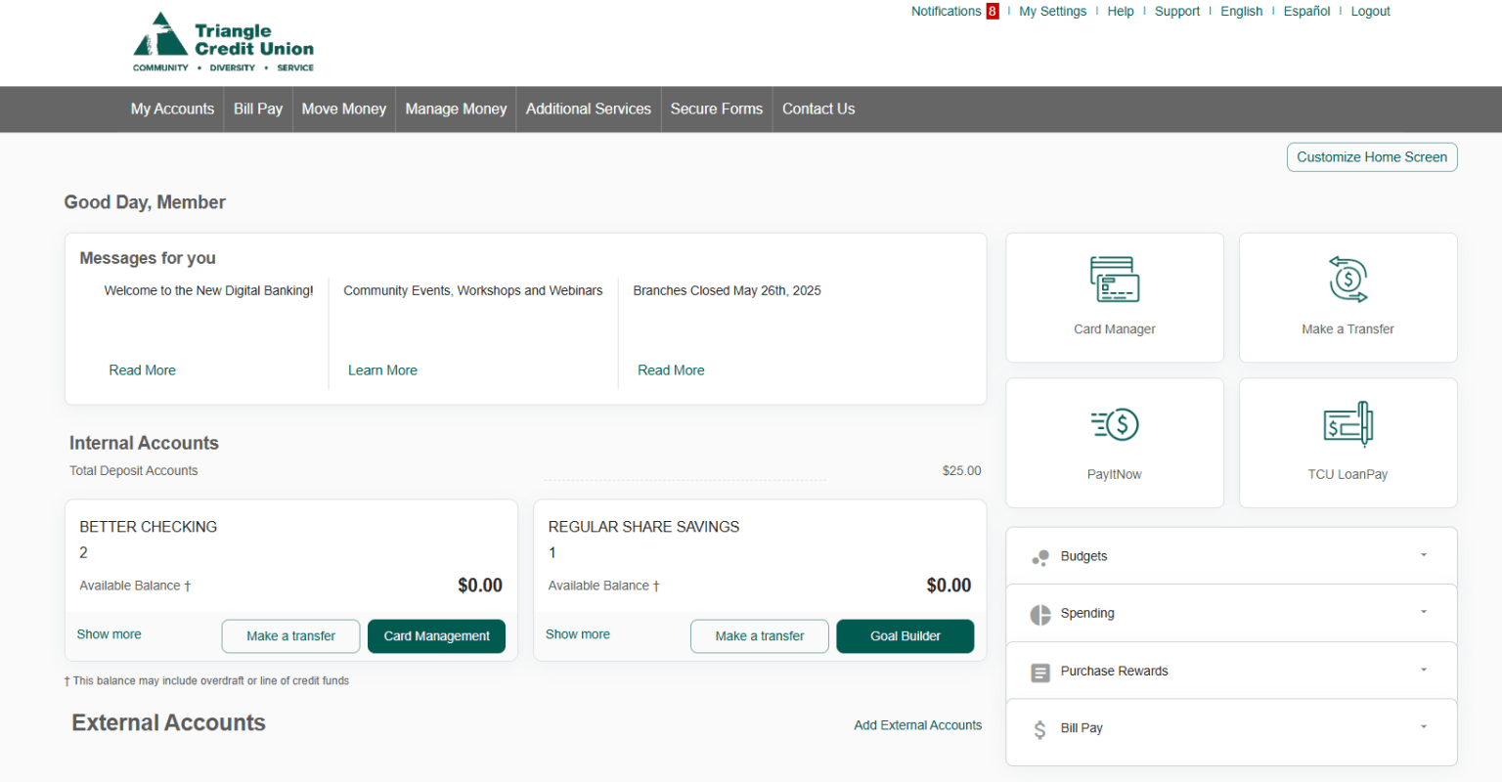Open the Move Money menu

point(343,109)
